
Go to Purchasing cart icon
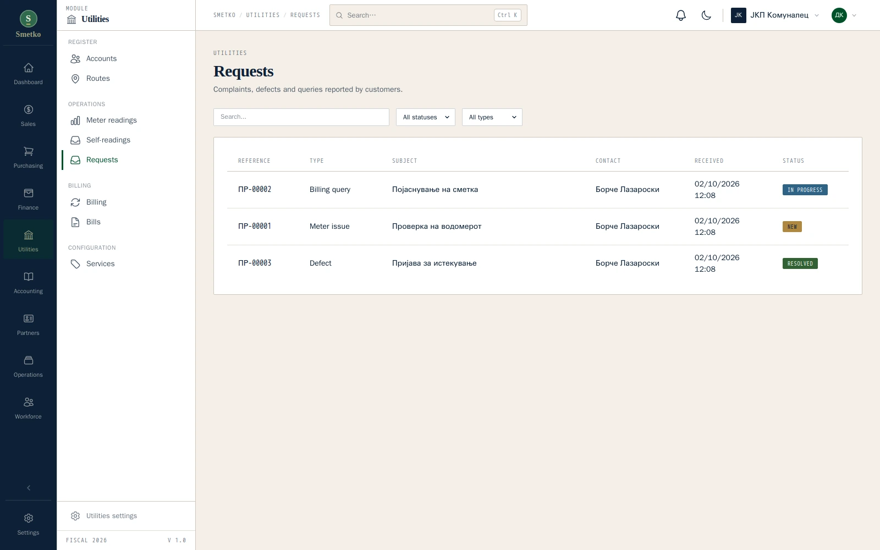pos(28,151)
